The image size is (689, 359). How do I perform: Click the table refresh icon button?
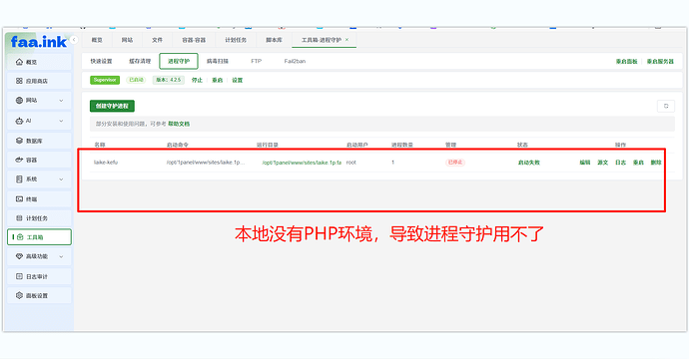[666, 106]
